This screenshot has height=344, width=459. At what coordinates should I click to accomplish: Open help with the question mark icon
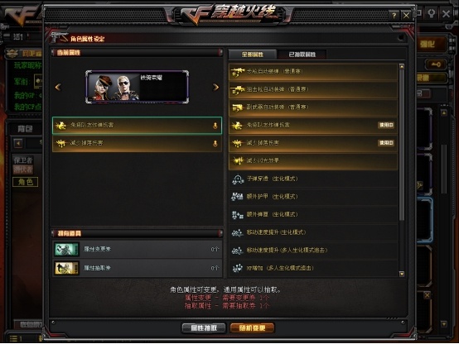[x=394, y=15]
